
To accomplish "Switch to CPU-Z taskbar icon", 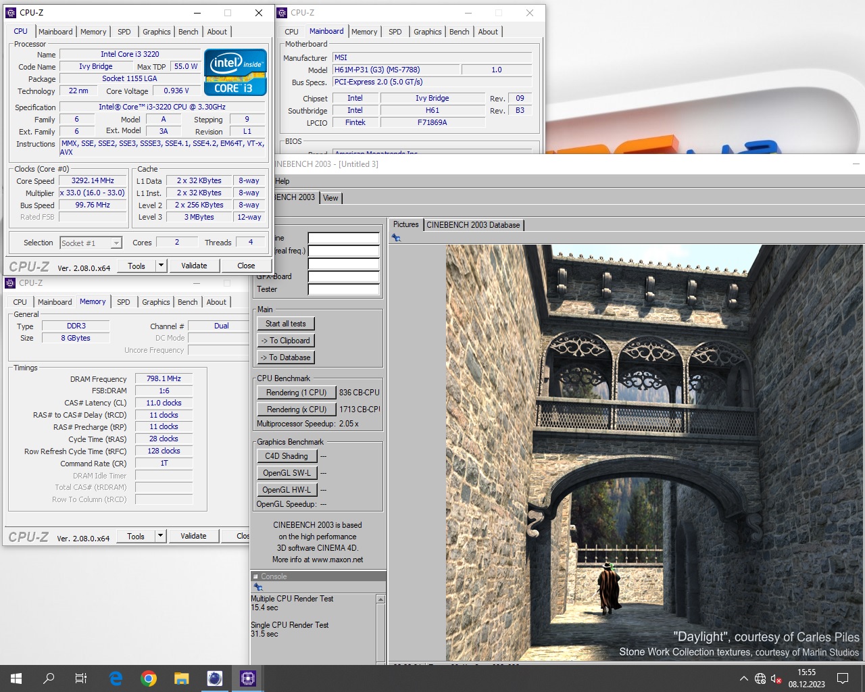I will coord(247,678).
